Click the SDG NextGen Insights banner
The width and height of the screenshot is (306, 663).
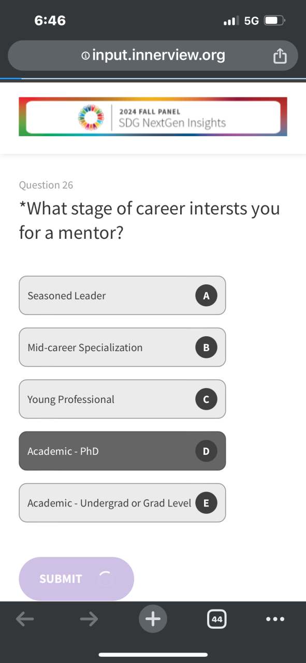[x=153, y=117]
